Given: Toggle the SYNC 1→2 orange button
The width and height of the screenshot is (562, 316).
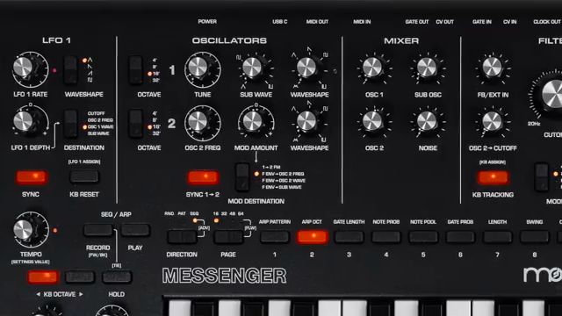Looking at the screenshot, I should click(x=203, y=176).
